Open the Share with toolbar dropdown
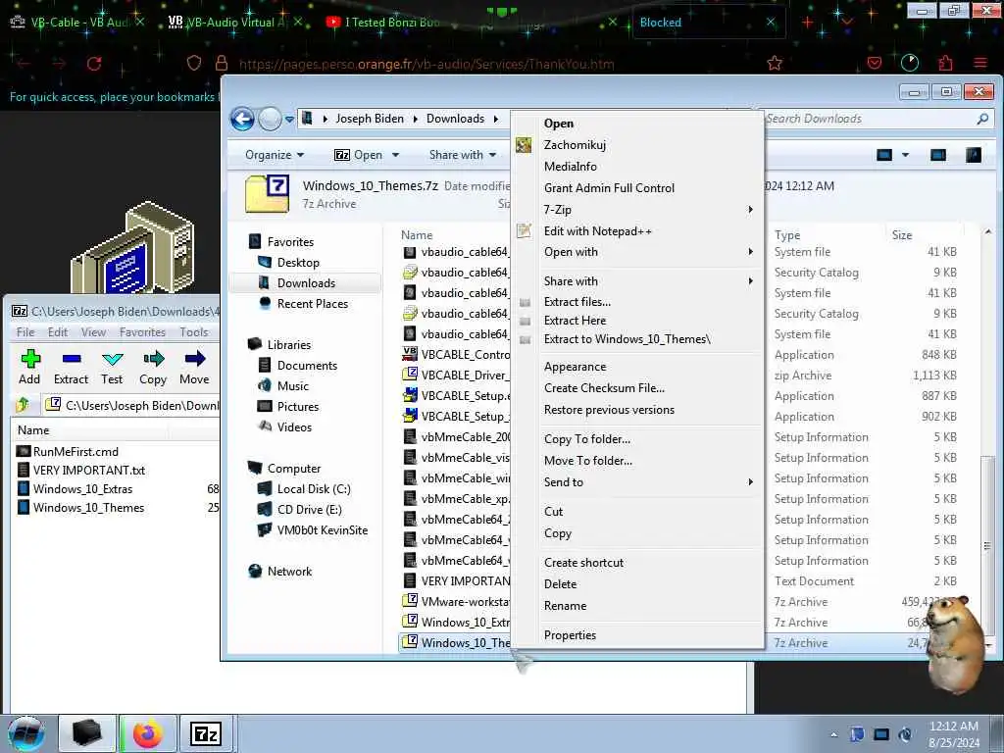The image size is (1004, 753). (463, 155)
